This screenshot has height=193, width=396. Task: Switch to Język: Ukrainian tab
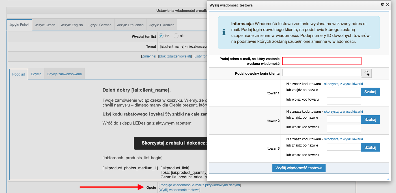tap(162, 25)
